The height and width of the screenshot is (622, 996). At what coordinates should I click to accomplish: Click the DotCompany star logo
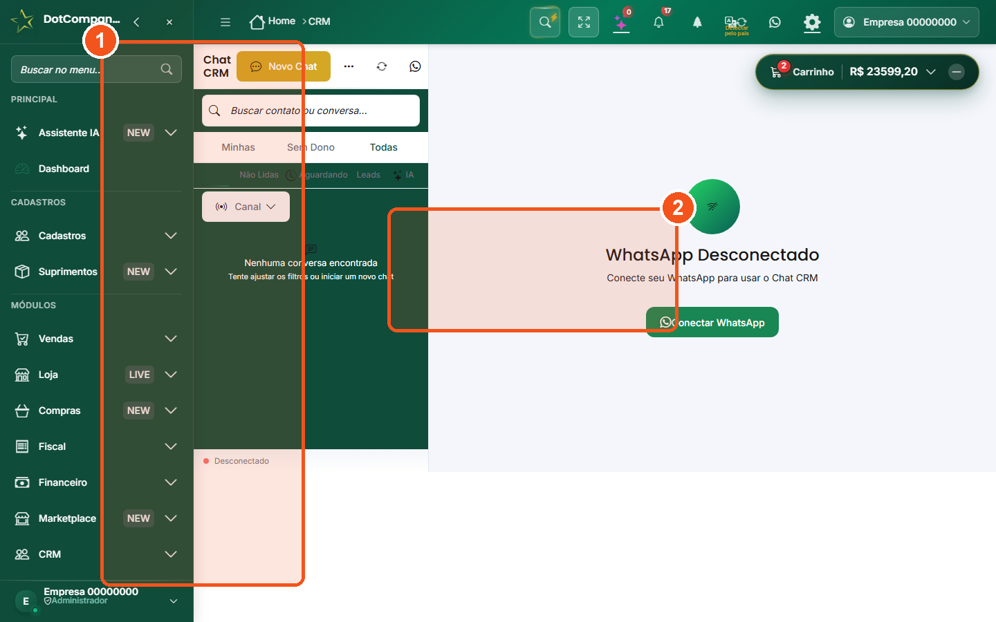click(x=22, y=21)
